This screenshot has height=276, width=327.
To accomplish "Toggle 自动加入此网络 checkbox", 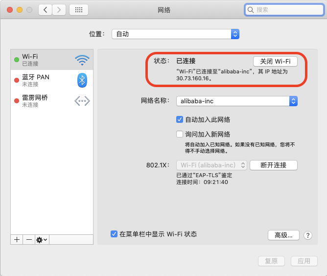I will coord(180,120).
